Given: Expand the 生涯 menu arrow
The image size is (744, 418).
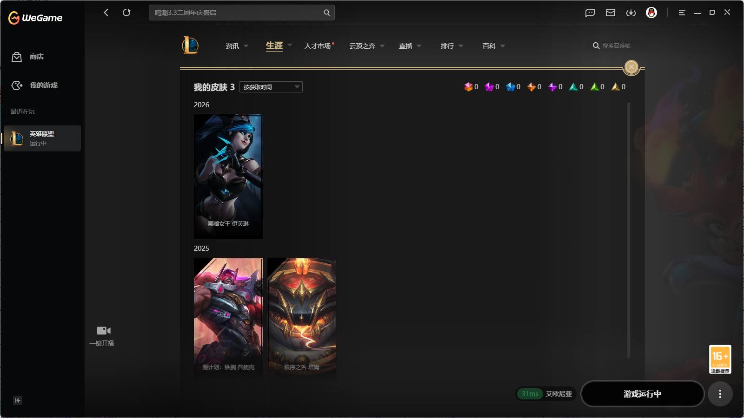Looking at the screenshot, I should click(x=290, y=45).
